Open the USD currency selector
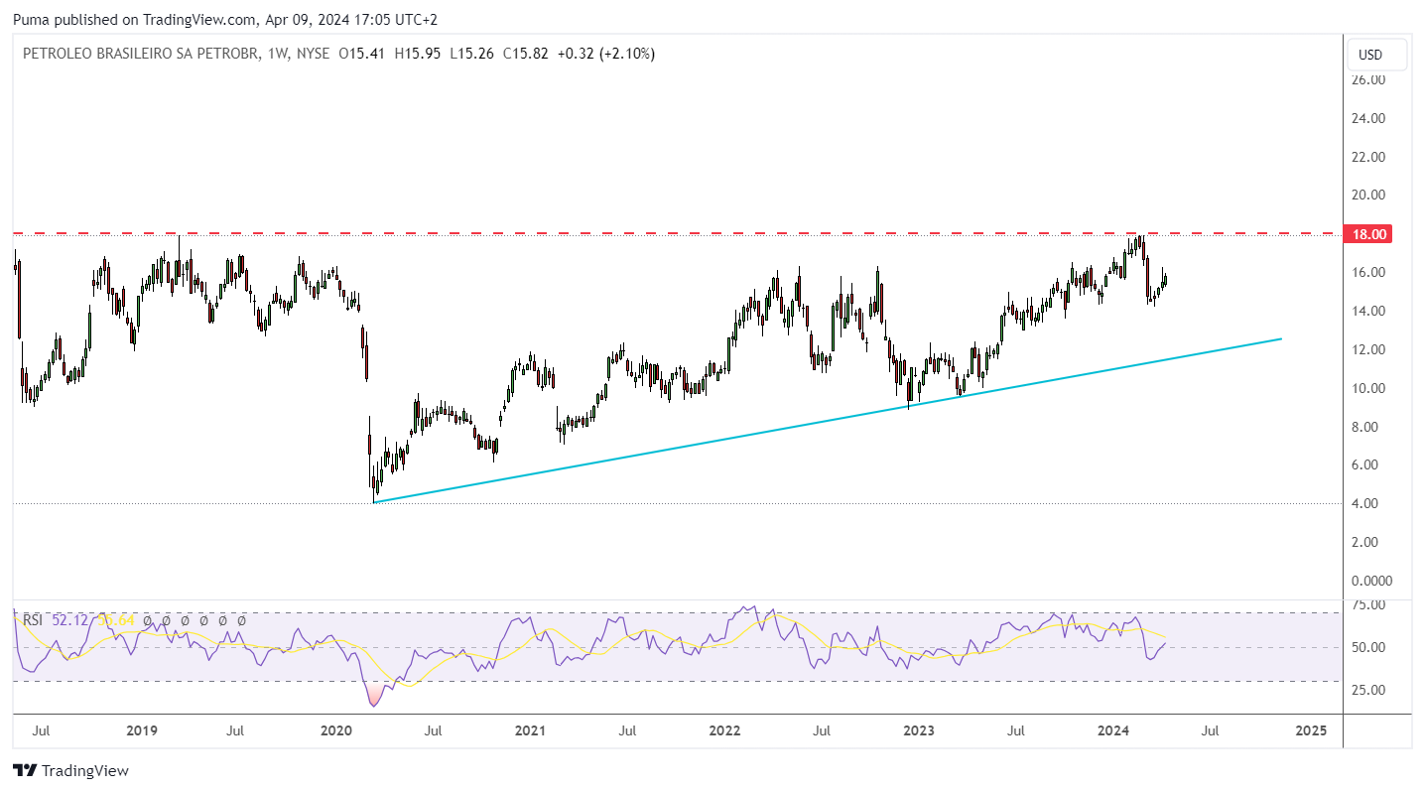This screenshot has width=1425, height=792. pyautogui.click(x=1375, y=55)
